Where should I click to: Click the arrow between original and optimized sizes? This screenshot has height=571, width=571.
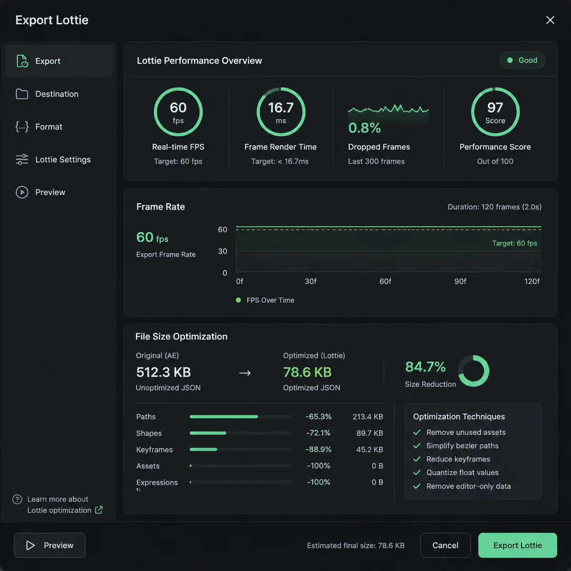[245, 373]
